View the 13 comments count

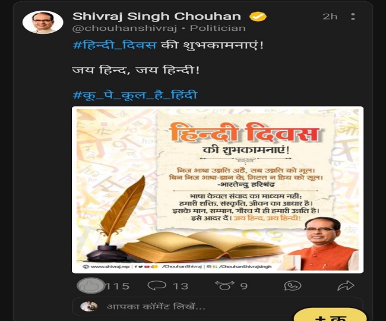click(x=181, y=286)
